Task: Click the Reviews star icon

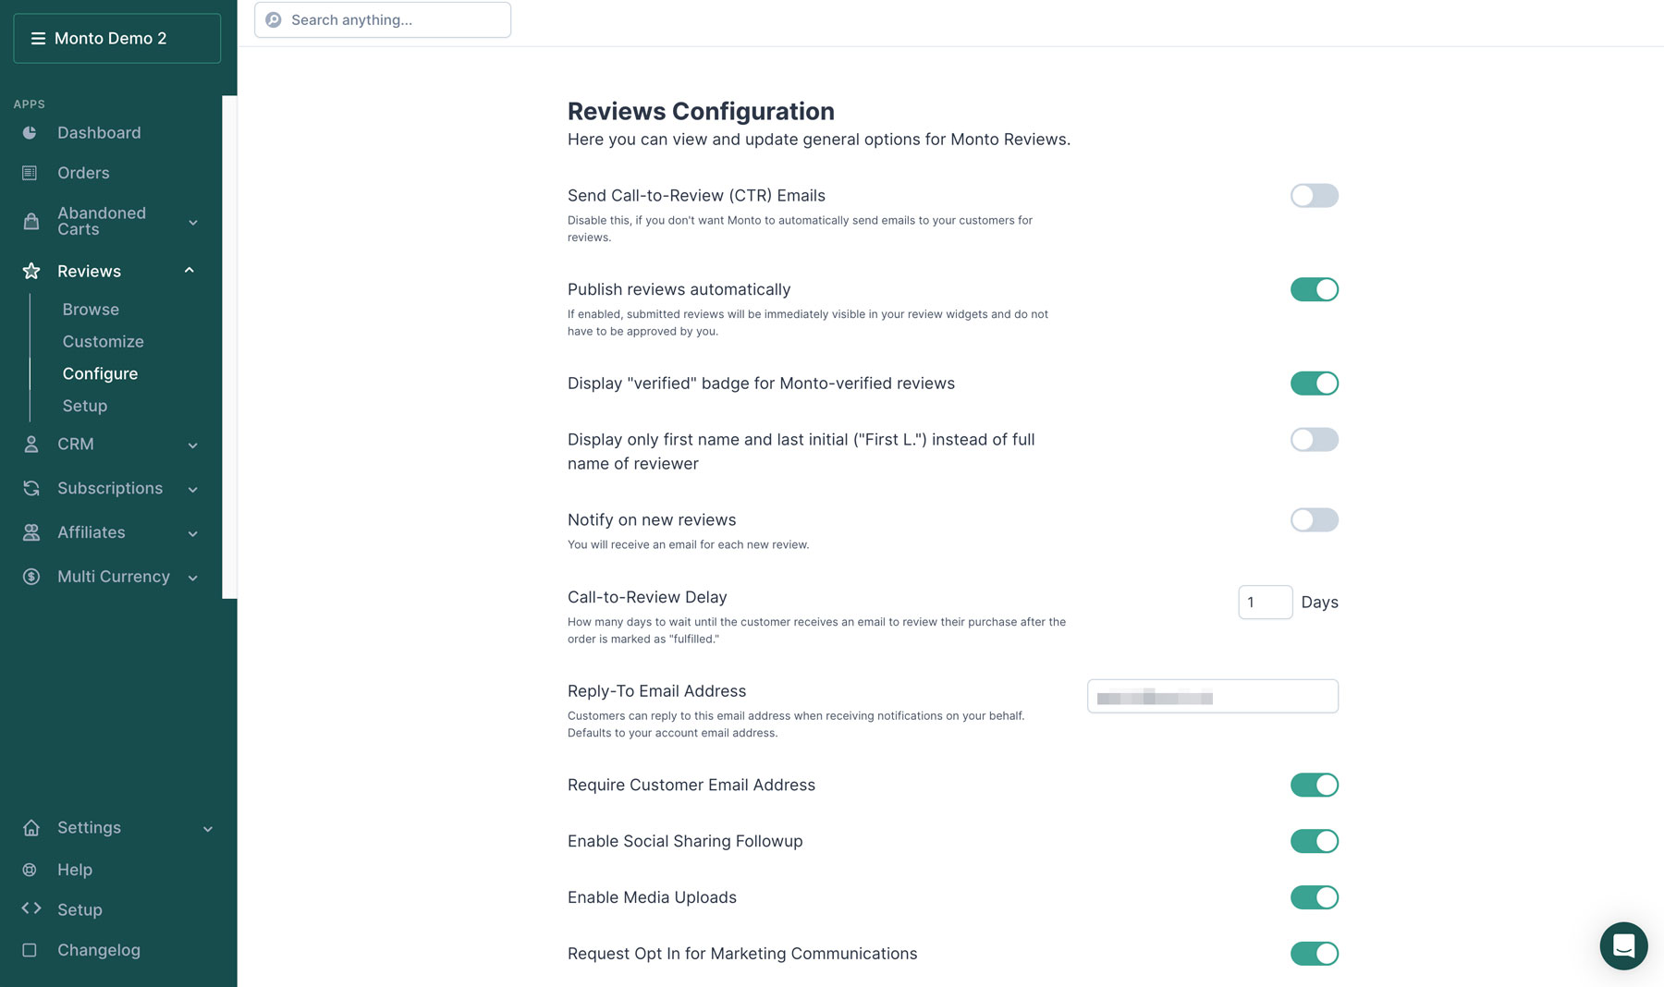Action: [31, 271]
